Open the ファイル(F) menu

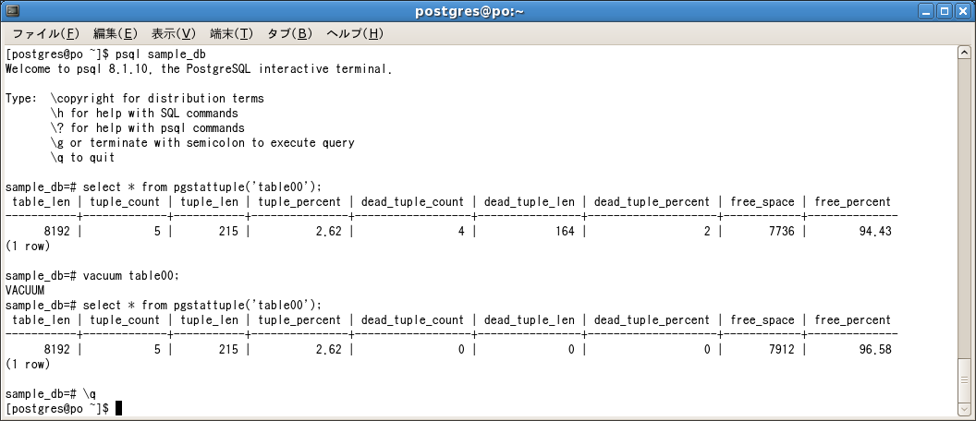(x=46, y=33)
